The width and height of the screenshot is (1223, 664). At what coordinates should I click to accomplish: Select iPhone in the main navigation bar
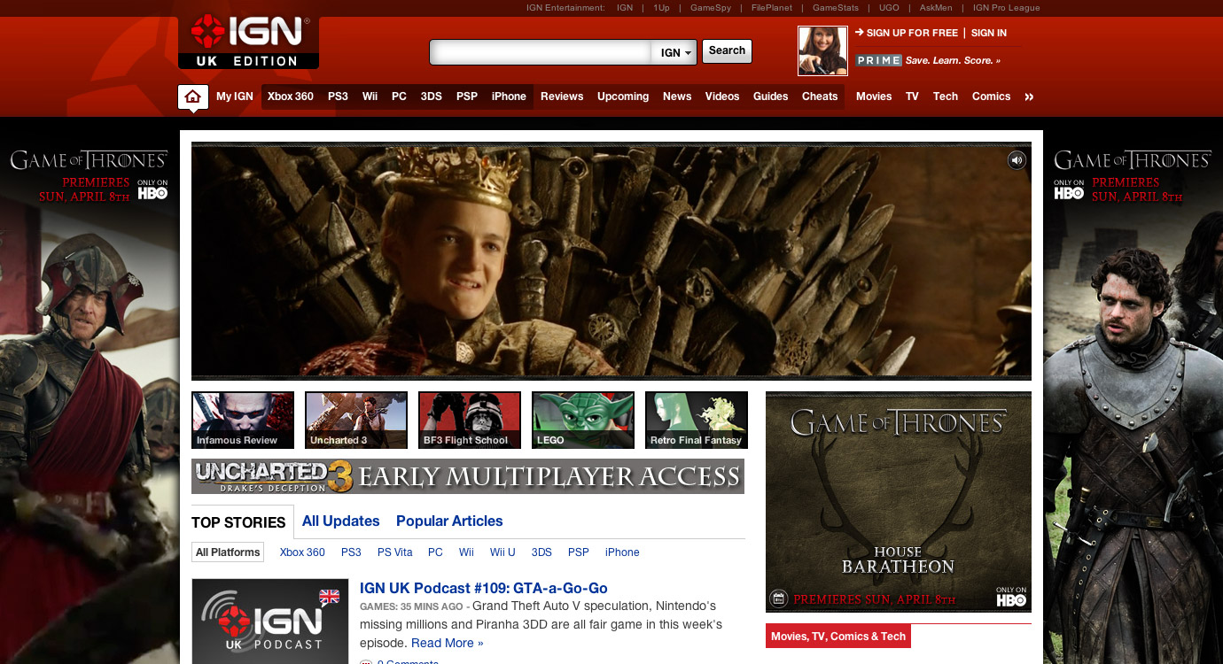[509, 97]
